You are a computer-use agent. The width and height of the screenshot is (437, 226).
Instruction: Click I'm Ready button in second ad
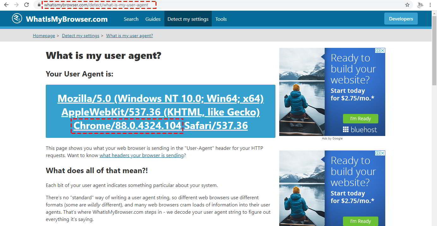(360, 221)
